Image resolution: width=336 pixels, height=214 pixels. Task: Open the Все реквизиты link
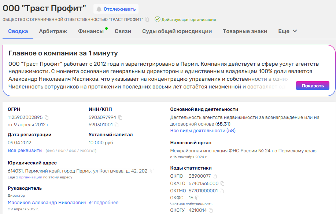pos(25,150)
